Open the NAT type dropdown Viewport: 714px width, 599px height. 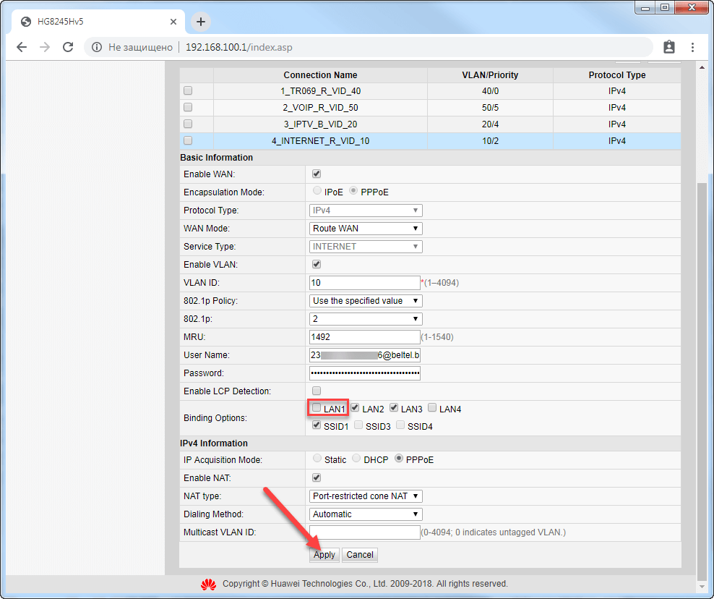366,496
